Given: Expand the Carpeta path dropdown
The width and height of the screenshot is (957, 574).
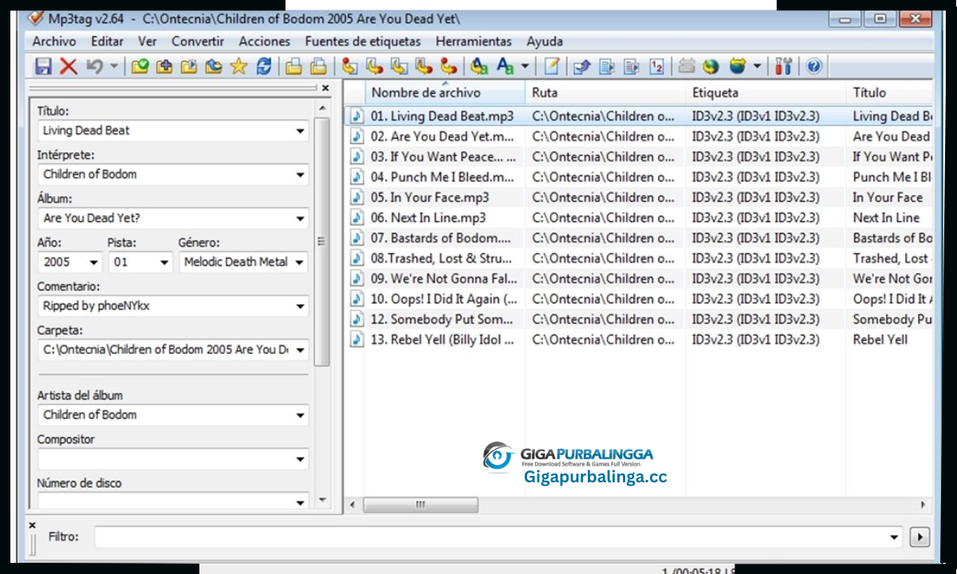Looking at the screenshot, I should 301,350.
